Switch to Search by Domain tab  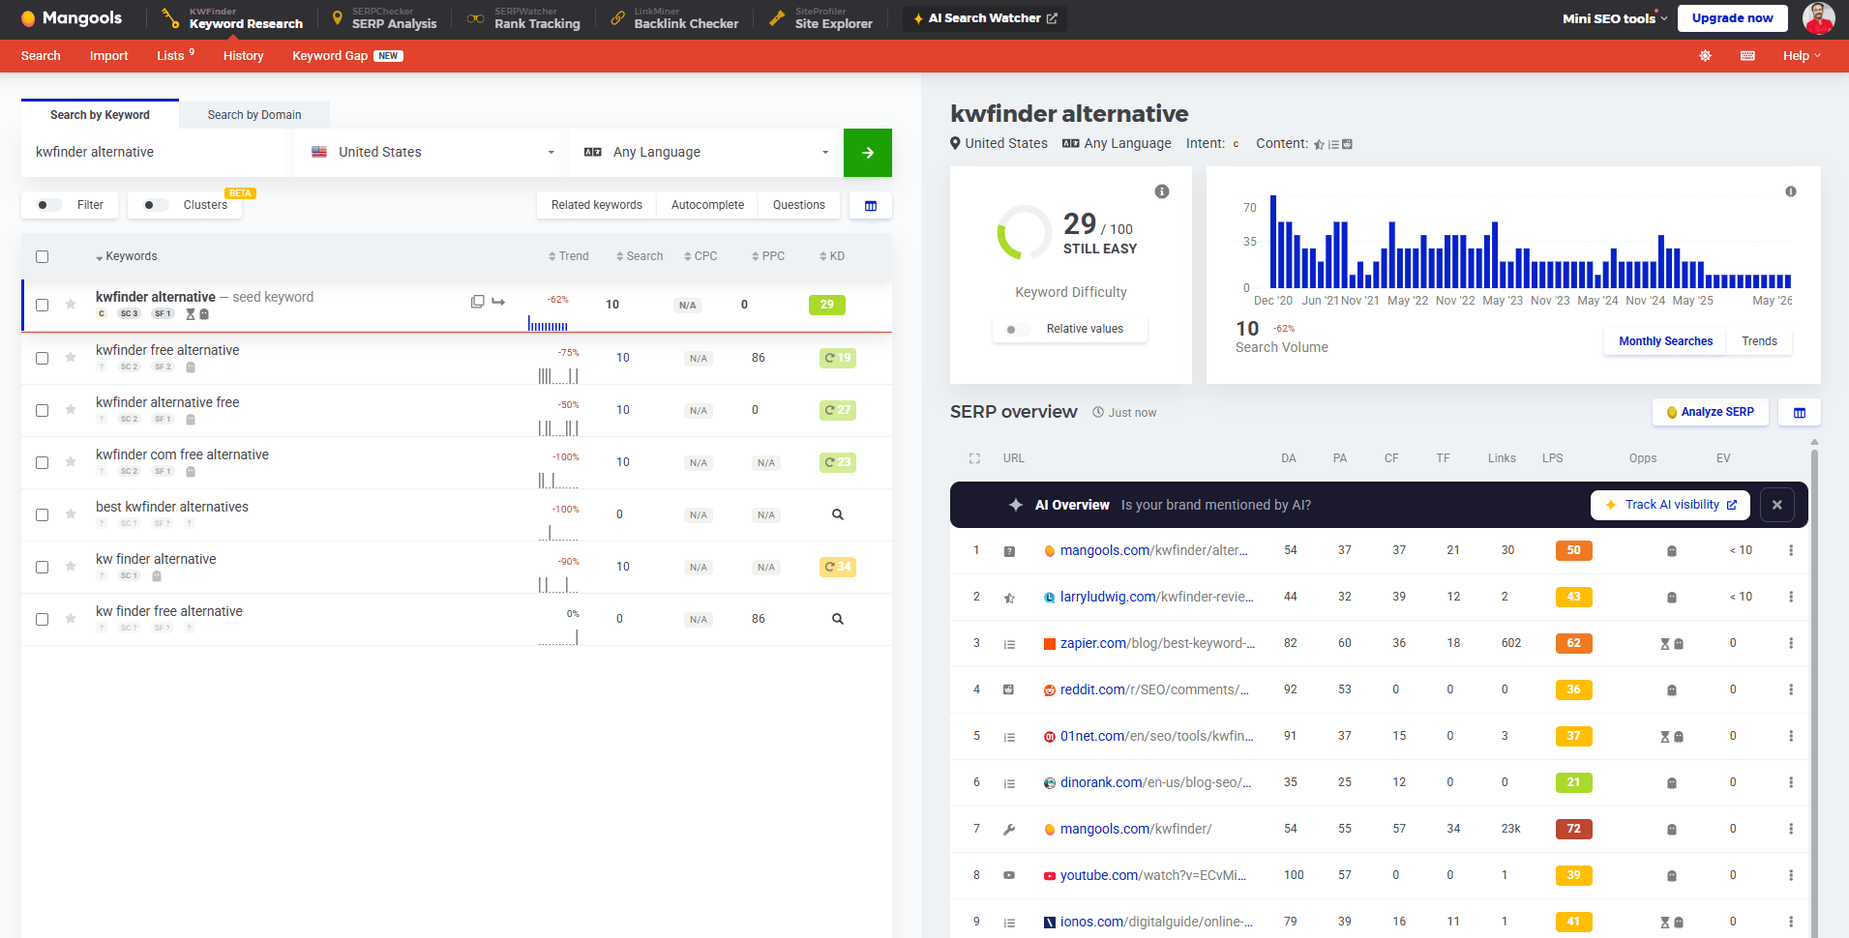[254, 115]
